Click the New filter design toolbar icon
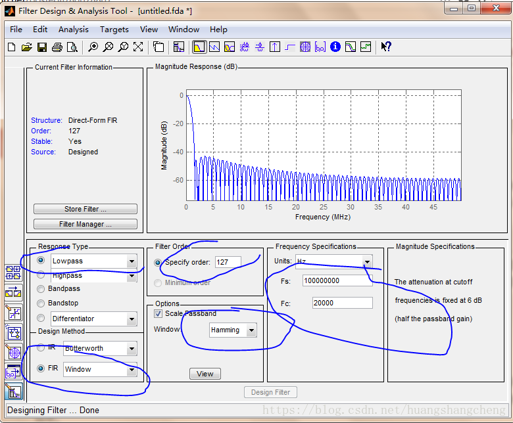This screenshot has width=513, height=423. pos(11,47)
